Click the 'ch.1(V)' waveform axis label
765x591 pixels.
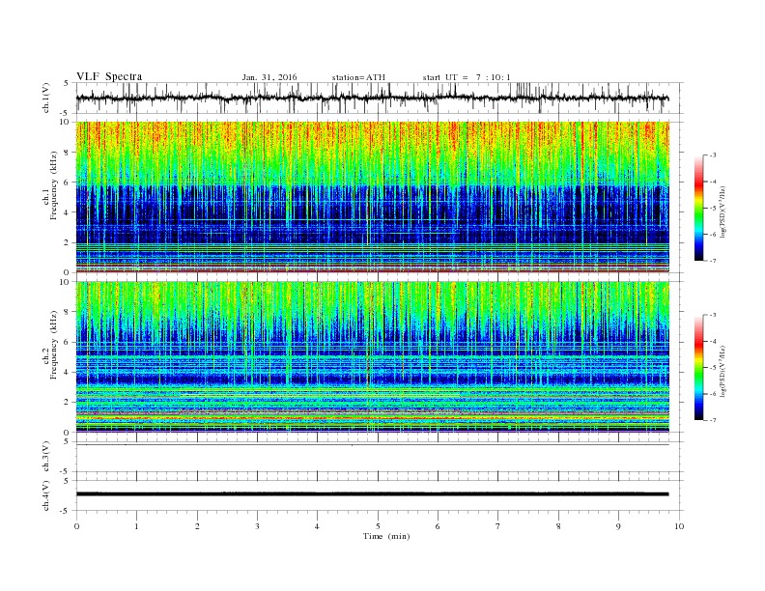coord(46,98)
